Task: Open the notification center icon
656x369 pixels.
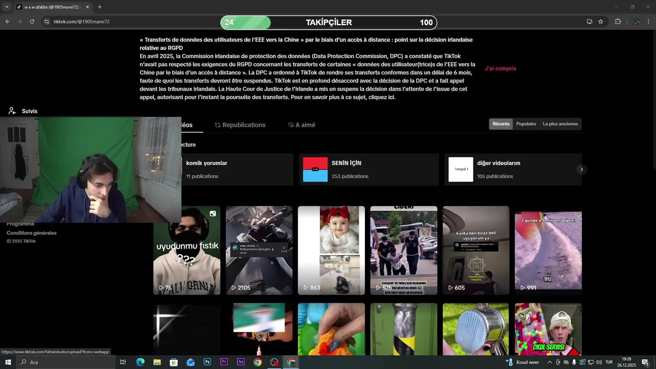Action: point(646,362)
